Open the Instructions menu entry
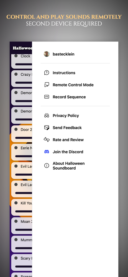Screen dimensions: 128x277 (75, 73)
